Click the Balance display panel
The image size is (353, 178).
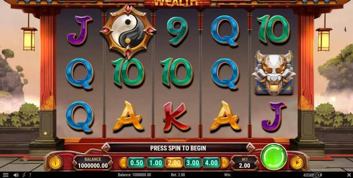pyautogui.click(x=93, y=163)
